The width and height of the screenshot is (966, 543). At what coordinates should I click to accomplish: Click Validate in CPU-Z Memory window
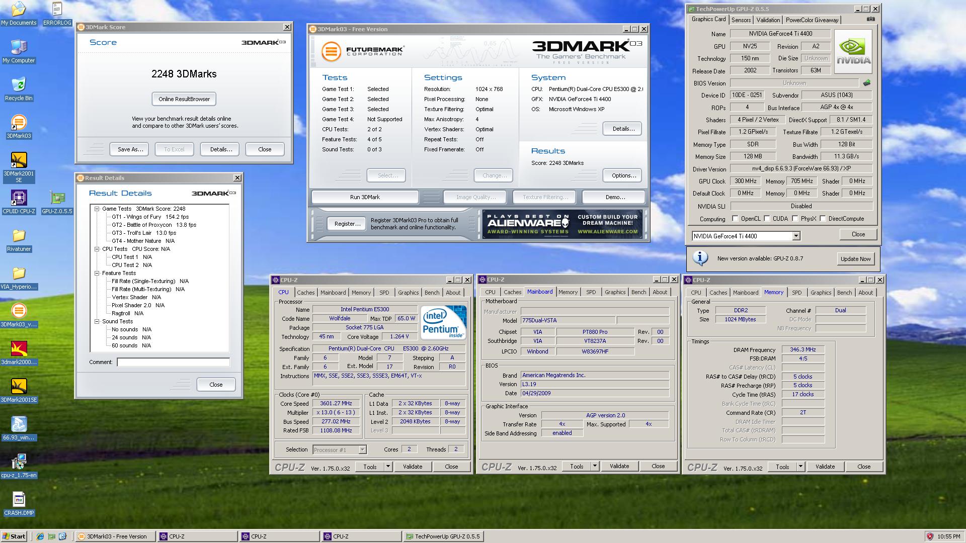click(x=825, y=467)
